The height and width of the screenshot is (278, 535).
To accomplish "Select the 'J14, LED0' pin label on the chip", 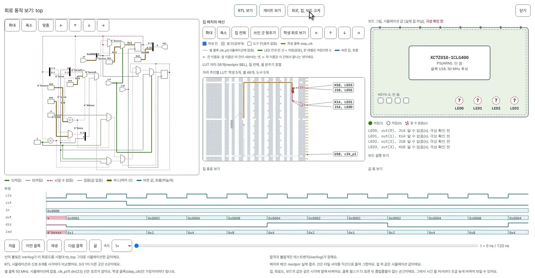I will click(x=343, y=107).
